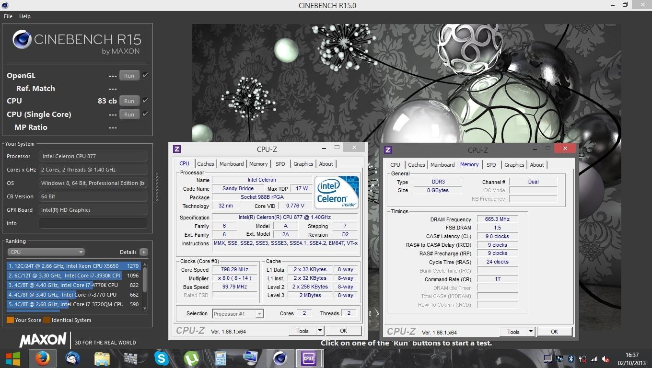Toggle the OpenGL test checkbox
652x368 pixels.
pos(145,75)
